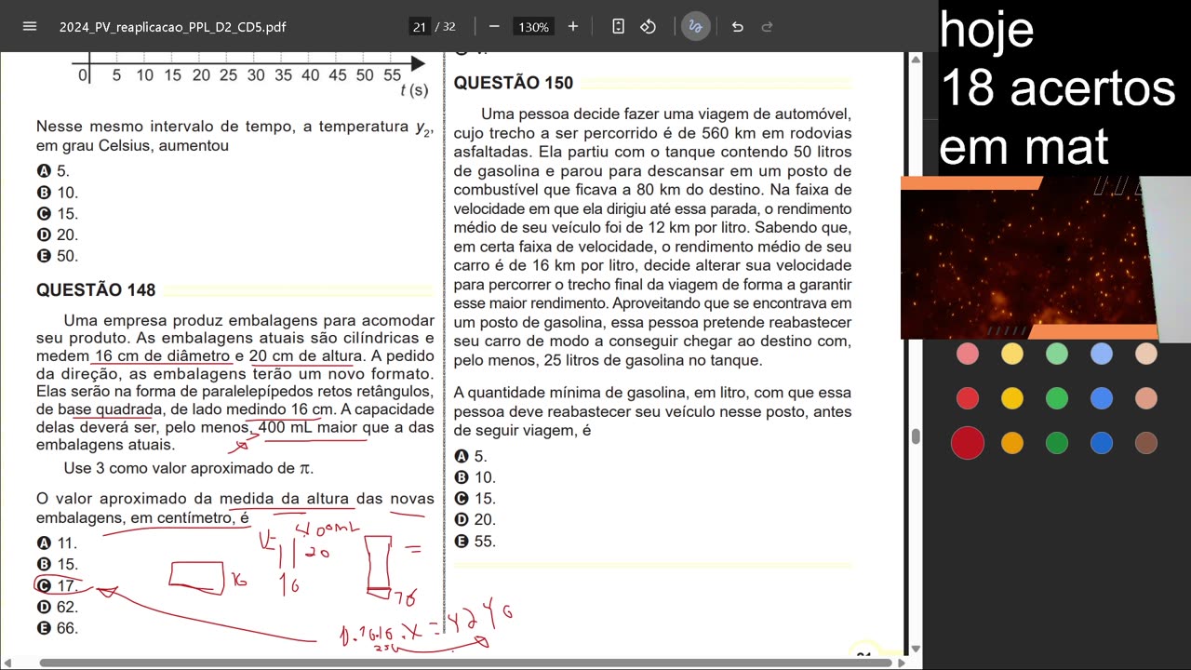
Task: Click Questão 150 option D, 20
Action: (475, 519)
